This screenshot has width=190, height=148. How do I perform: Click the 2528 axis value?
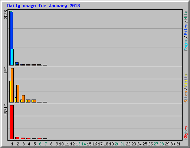[x=6, y=14]
